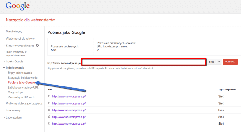
Task: Open Mapy witryn page
Action: tap(15, 92)
